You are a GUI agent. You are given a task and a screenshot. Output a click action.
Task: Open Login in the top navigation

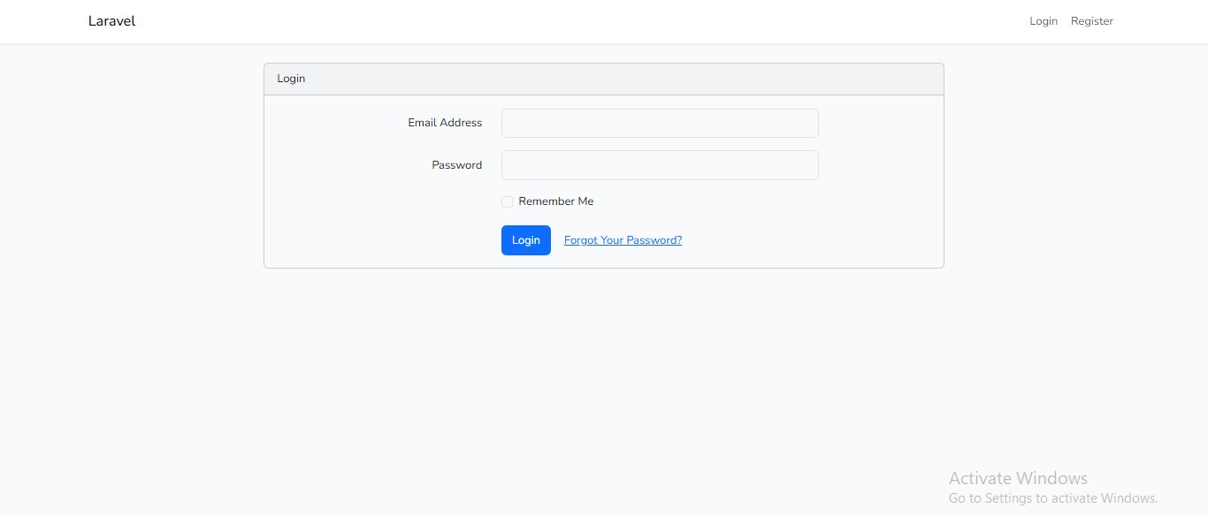[x=1044, y=21]
